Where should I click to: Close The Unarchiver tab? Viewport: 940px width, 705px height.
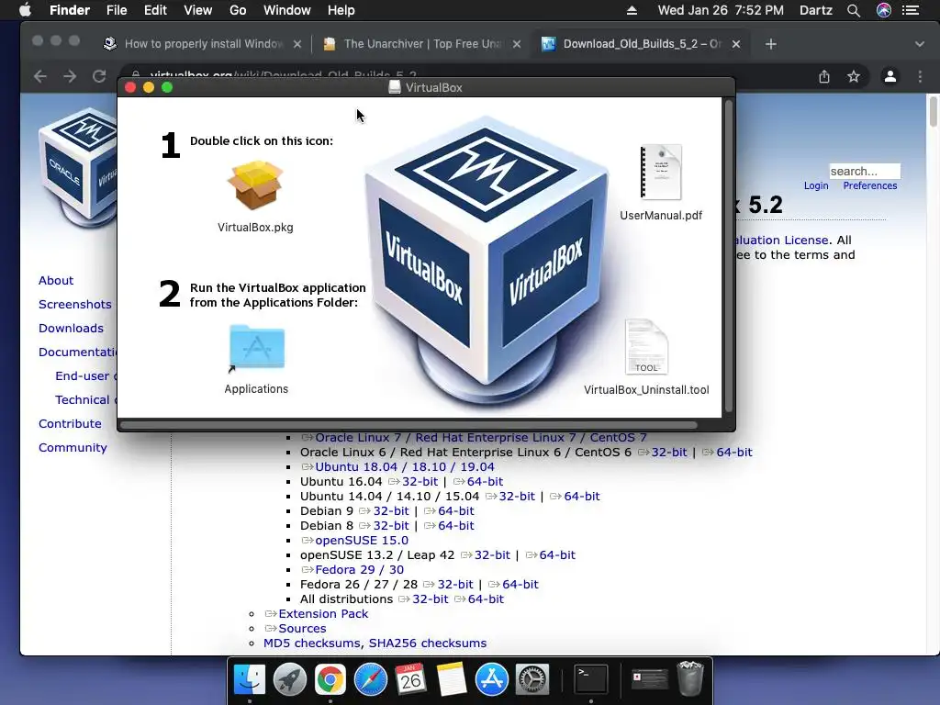coord(517,44)
